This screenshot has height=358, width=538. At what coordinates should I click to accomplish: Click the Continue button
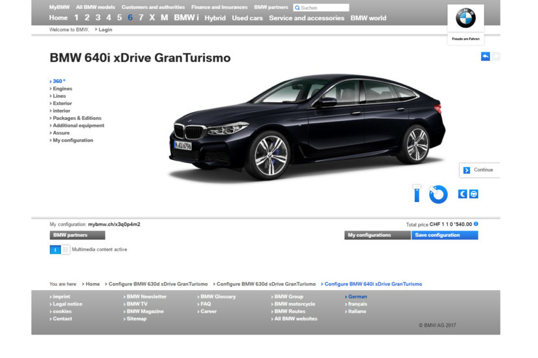coord(479,170)
